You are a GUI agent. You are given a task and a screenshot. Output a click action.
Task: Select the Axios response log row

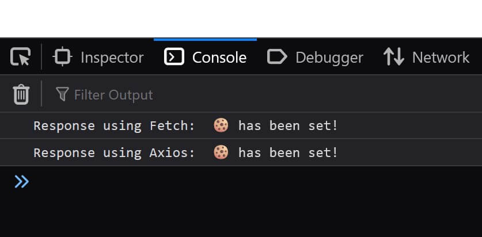(x=241, y=152)
